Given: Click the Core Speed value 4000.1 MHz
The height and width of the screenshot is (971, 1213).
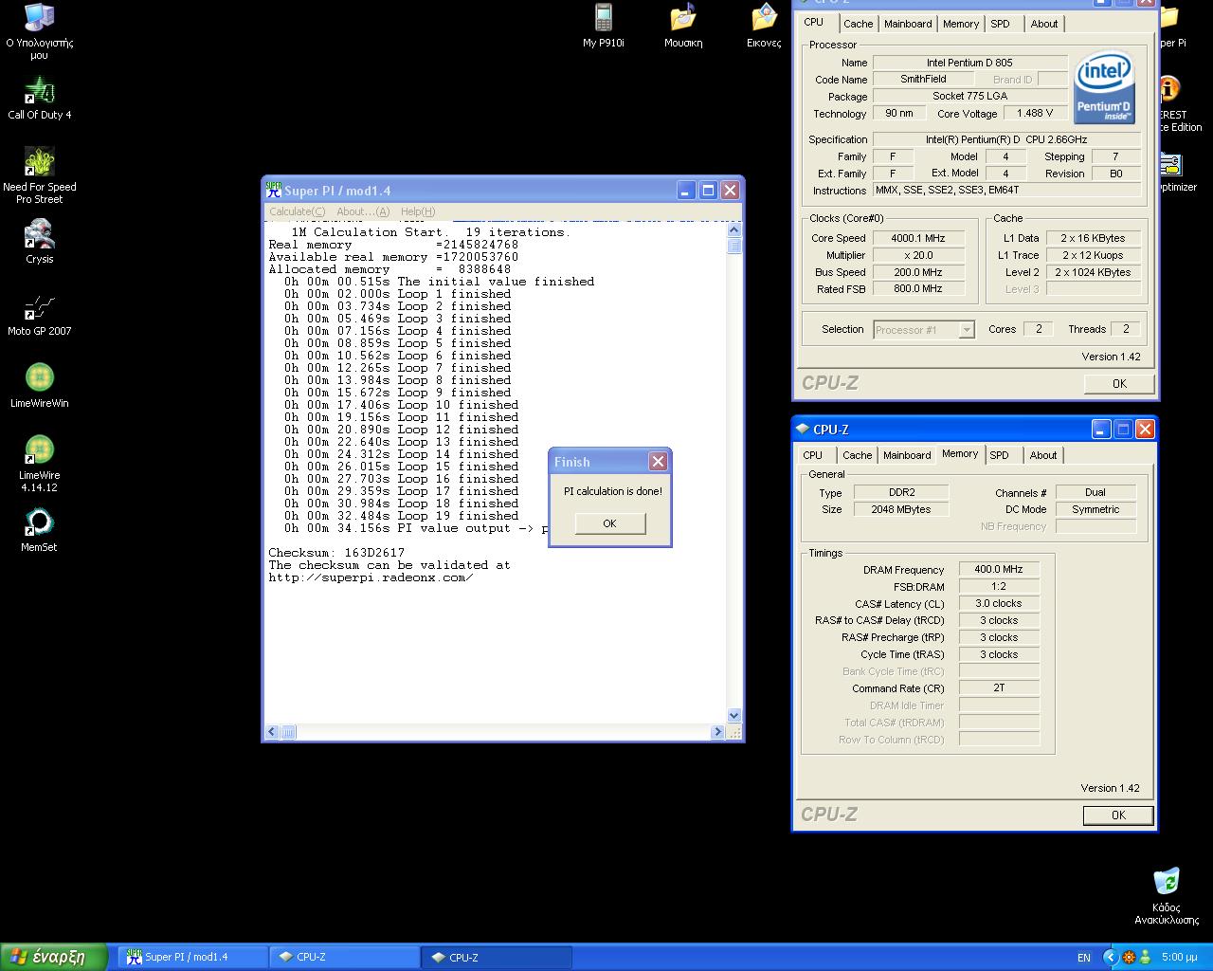Looking at the screenshot, I should click(x=918, y=238).
